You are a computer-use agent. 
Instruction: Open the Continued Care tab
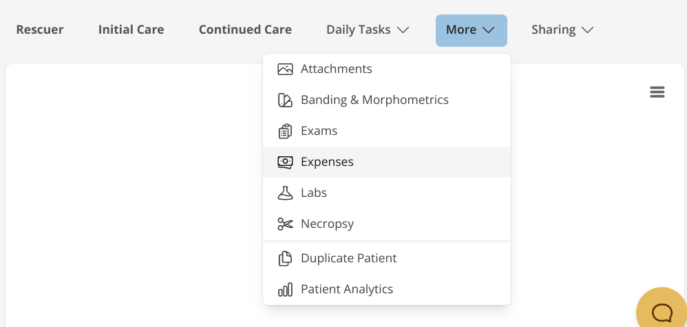point(245,30)
